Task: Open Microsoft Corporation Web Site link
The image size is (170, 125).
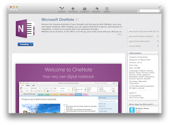Action: pyautogui.click(x=144, y=31)
